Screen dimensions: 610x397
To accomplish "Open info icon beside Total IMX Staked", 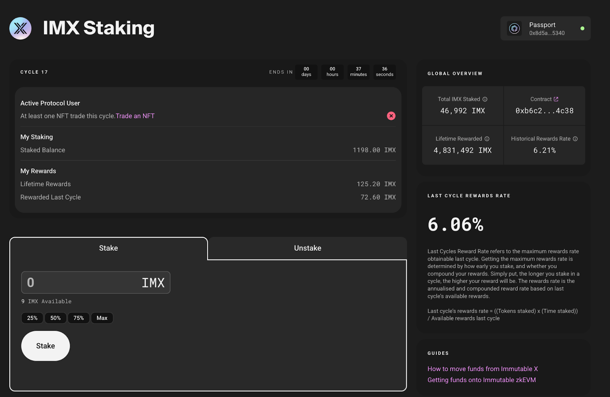I will click(x=485, y=99).
